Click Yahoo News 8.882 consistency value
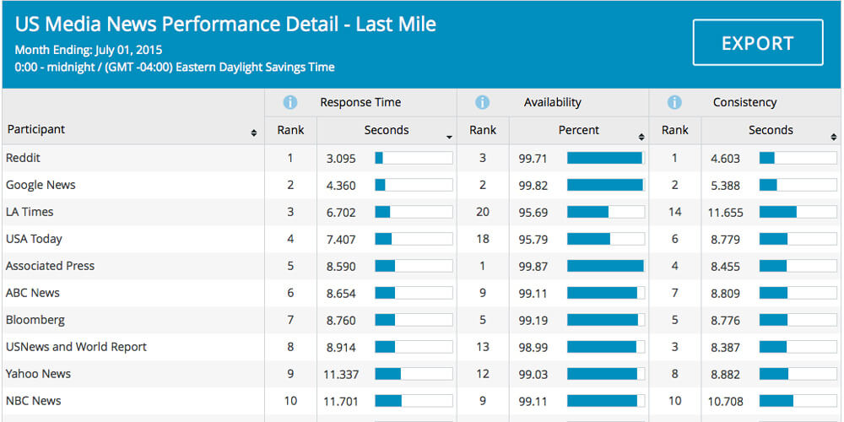The height and width of the screenshot is (422, 844). pos(725,375)
